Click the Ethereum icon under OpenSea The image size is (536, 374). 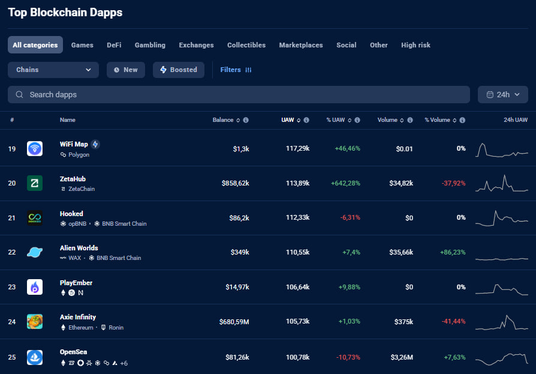click(63, 363)
